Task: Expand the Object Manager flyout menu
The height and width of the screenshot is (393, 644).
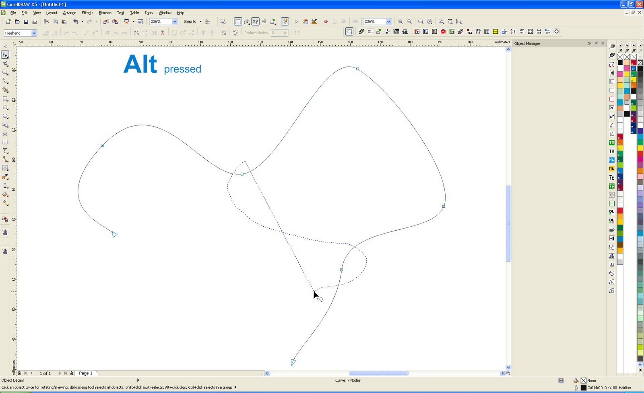Action: tap(589, 43)
